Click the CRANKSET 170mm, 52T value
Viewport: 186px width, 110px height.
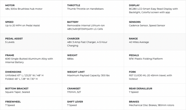tap(74, 92)
